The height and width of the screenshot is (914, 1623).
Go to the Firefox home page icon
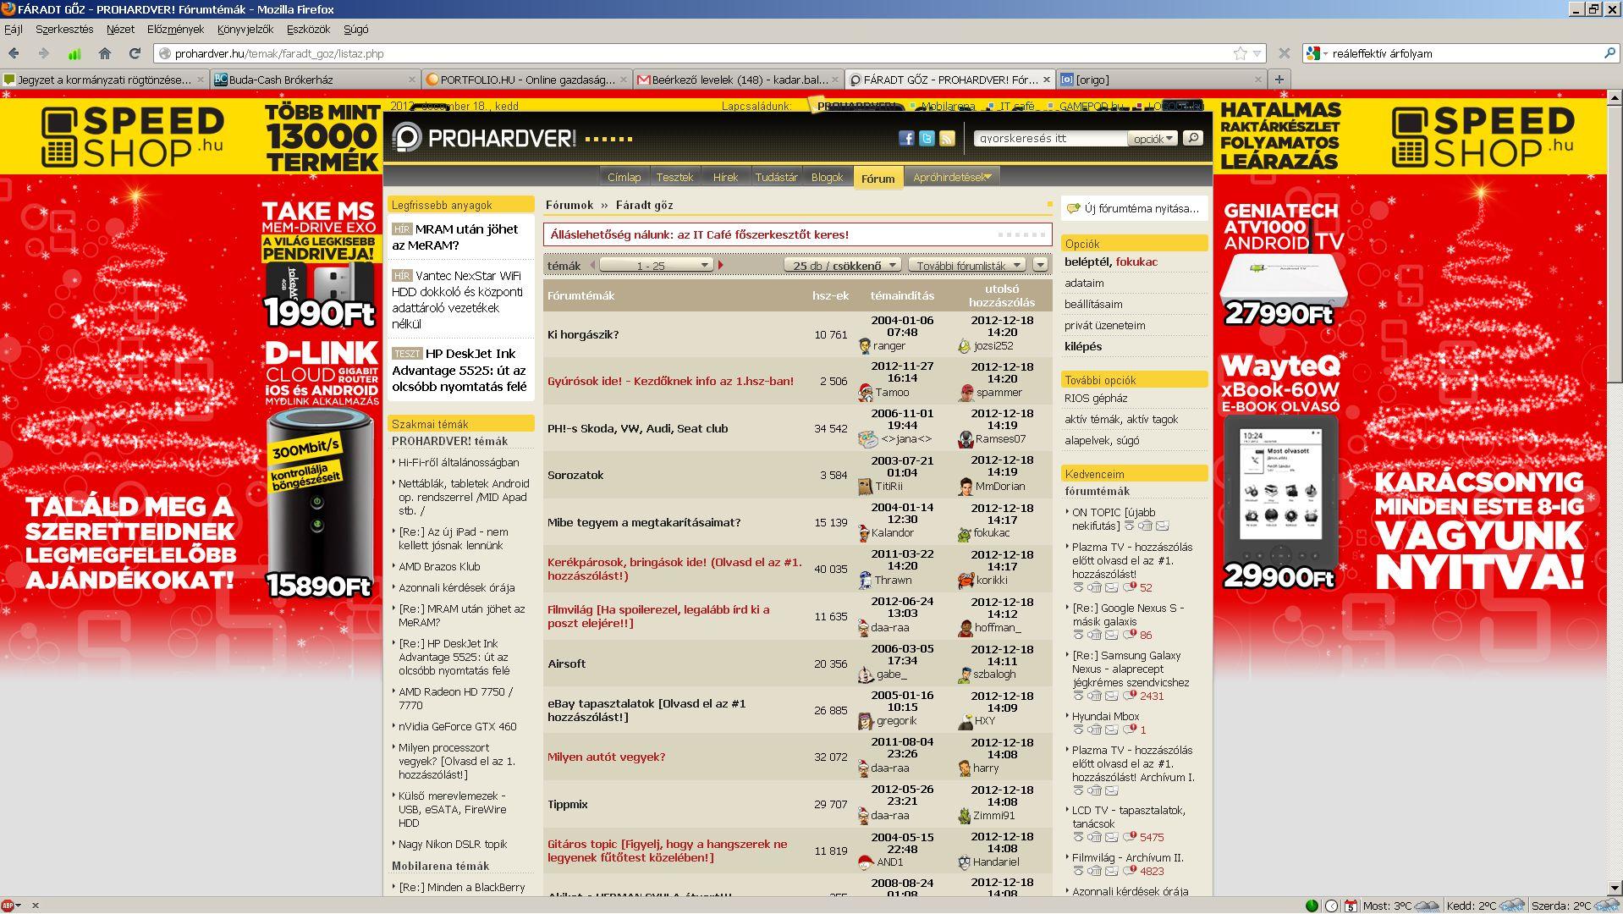pos(105,53)
